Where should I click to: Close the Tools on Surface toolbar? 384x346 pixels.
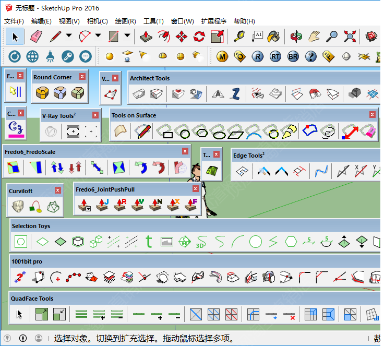(x=372, y=114)
